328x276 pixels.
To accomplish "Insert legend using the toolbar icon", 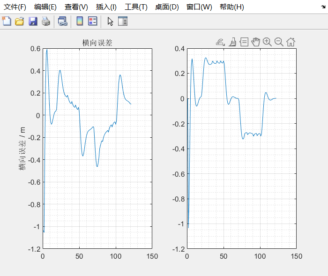I will [93, 21].
